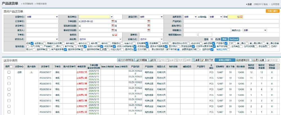The image size is (281, 115).
Task: Click 打印 printer button
Action: click(x=153, y=60)
